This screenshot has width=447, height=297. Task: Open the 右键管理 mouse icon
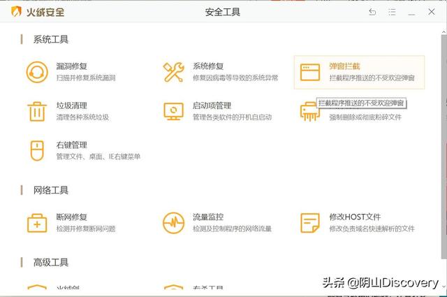click(36, 150)
